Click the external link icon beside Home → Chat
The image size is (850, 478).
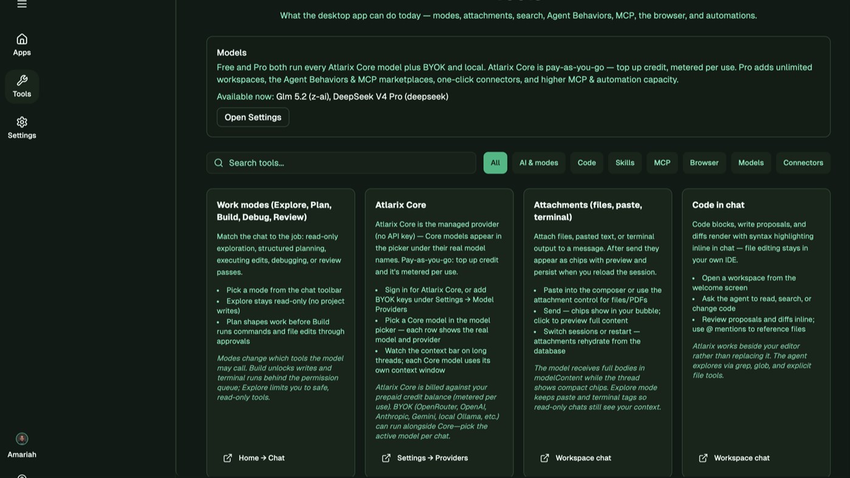pos(228,458)
